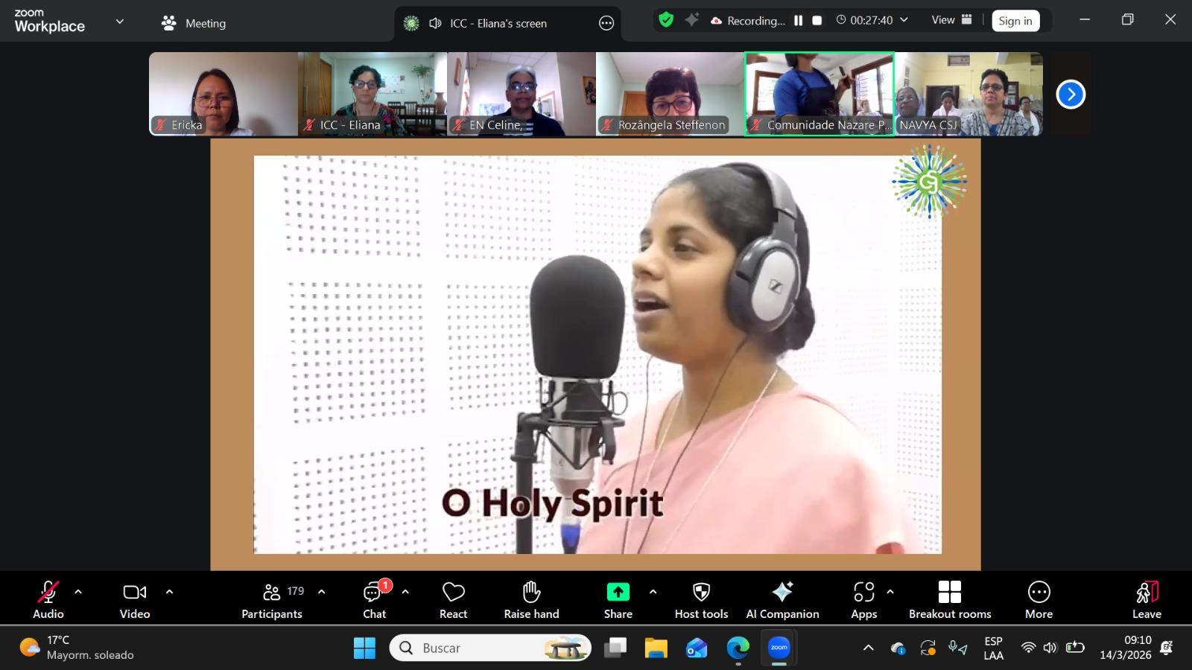Switch to the Meeting tab

[x=194, y=23]
